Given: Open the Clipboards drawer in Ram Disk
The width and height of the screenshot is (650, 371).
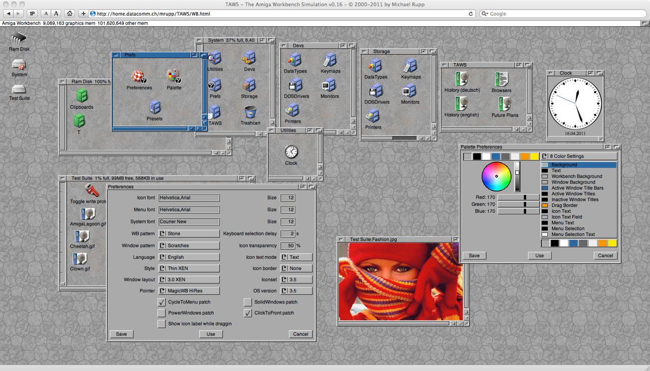Looking at the screenshot, I should click(82, 96).
